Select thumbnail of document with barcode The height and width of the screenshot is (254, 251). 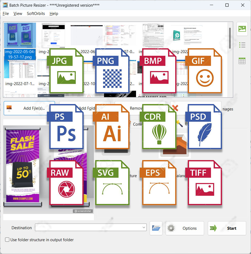153,35
